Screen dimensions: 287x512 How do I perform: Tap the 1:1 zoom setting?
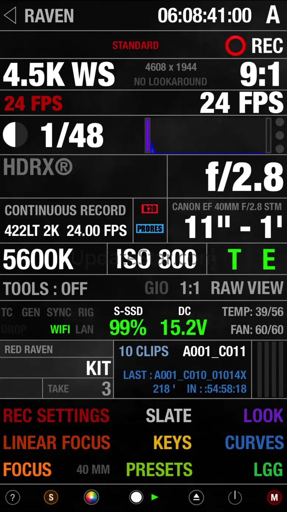click(189, 288)
